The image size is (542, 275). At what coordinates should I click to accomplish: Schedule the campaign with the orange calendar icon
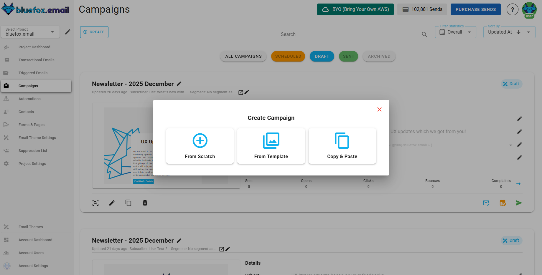(x=503, y=203)
